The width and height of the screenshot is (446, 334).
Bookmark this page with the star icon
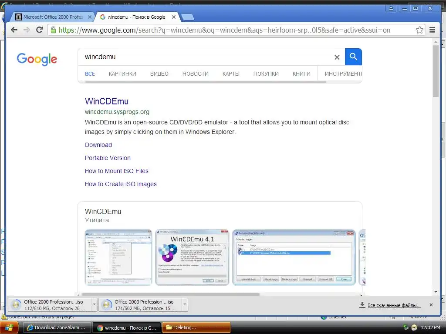click(x=419, y=30)
